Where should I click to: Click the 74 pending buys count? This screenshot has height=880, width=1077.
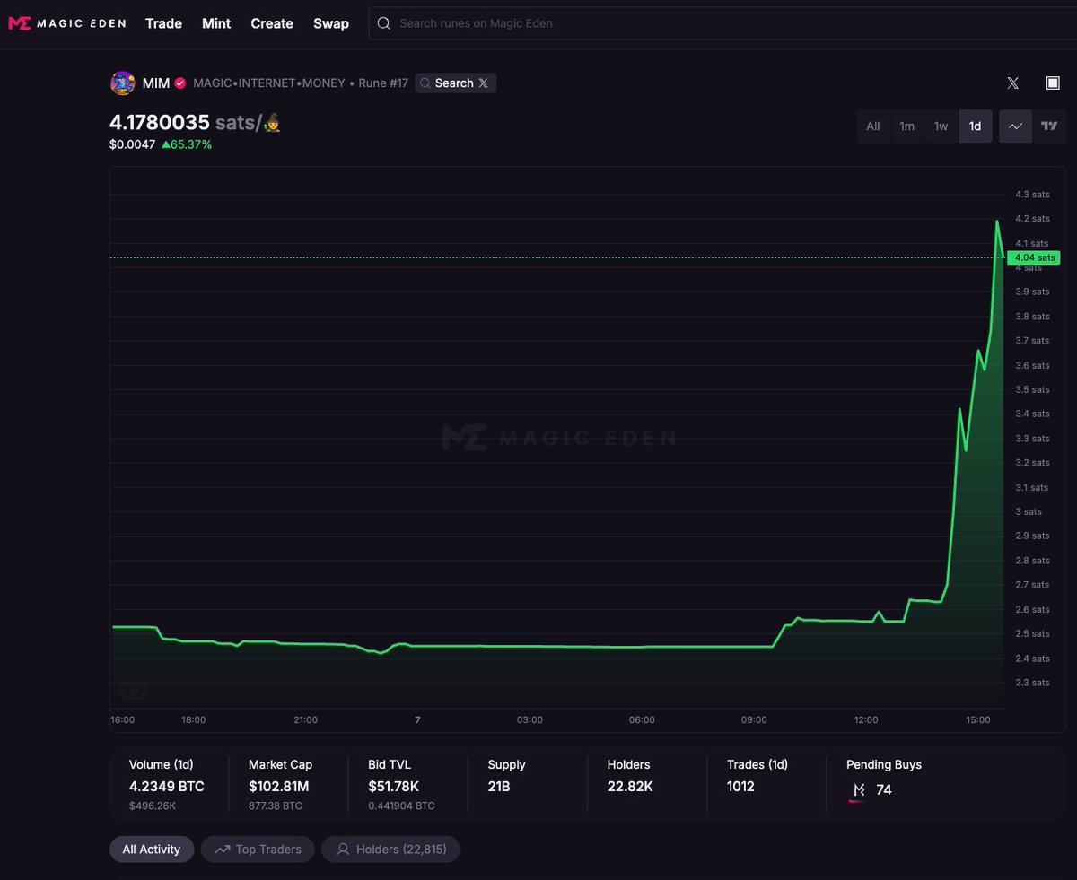(x=884, y=790)
